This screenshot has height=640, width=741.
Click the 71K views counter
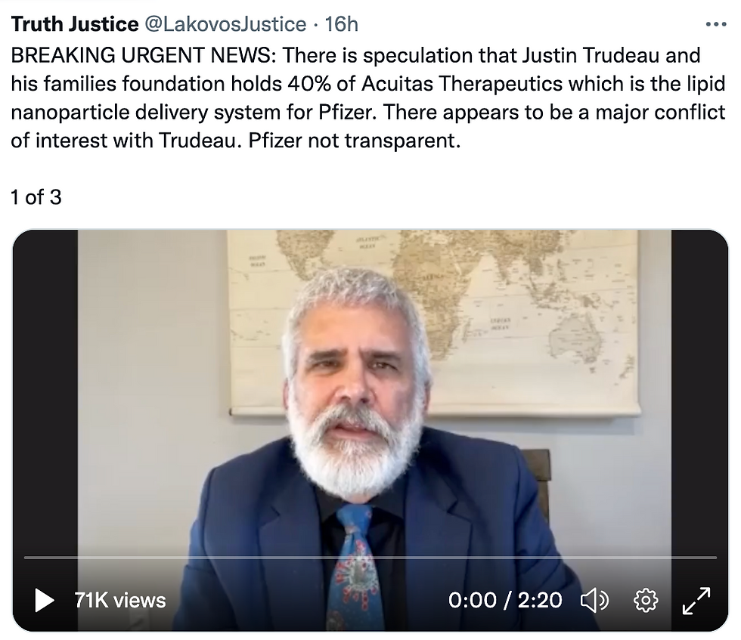[x=120, y=600]
